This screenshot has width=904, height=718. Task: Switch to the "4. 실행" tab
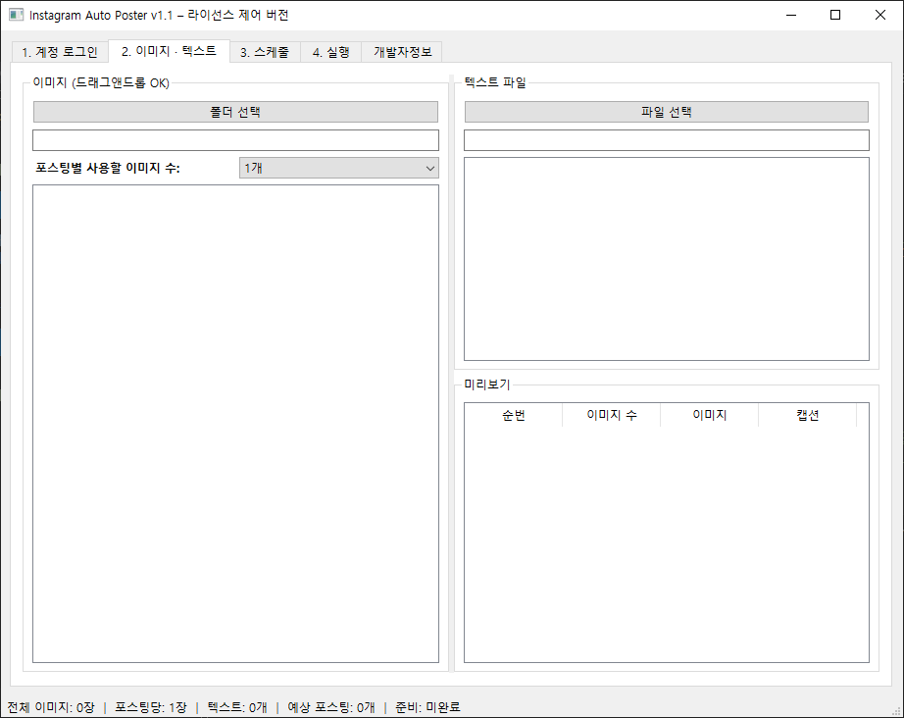coord(330,52)
